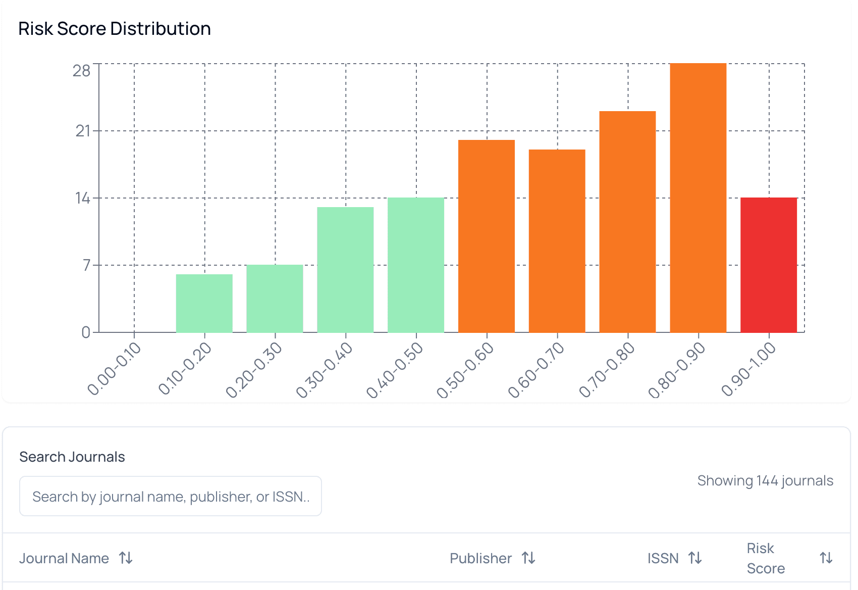Screen dimensions: 858x590
Task: Click the 0.40-0.50 distribution bar
Action: tap(416, 263)
